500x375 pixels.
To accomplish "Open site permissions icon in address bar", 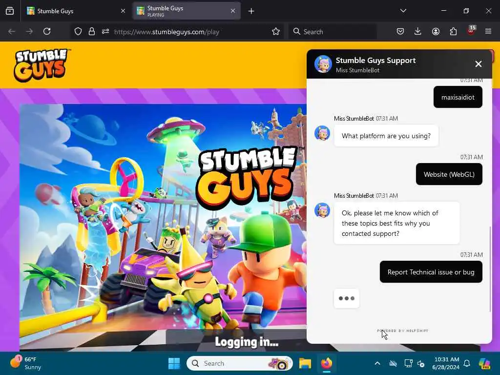I will [x=105, y=32].
